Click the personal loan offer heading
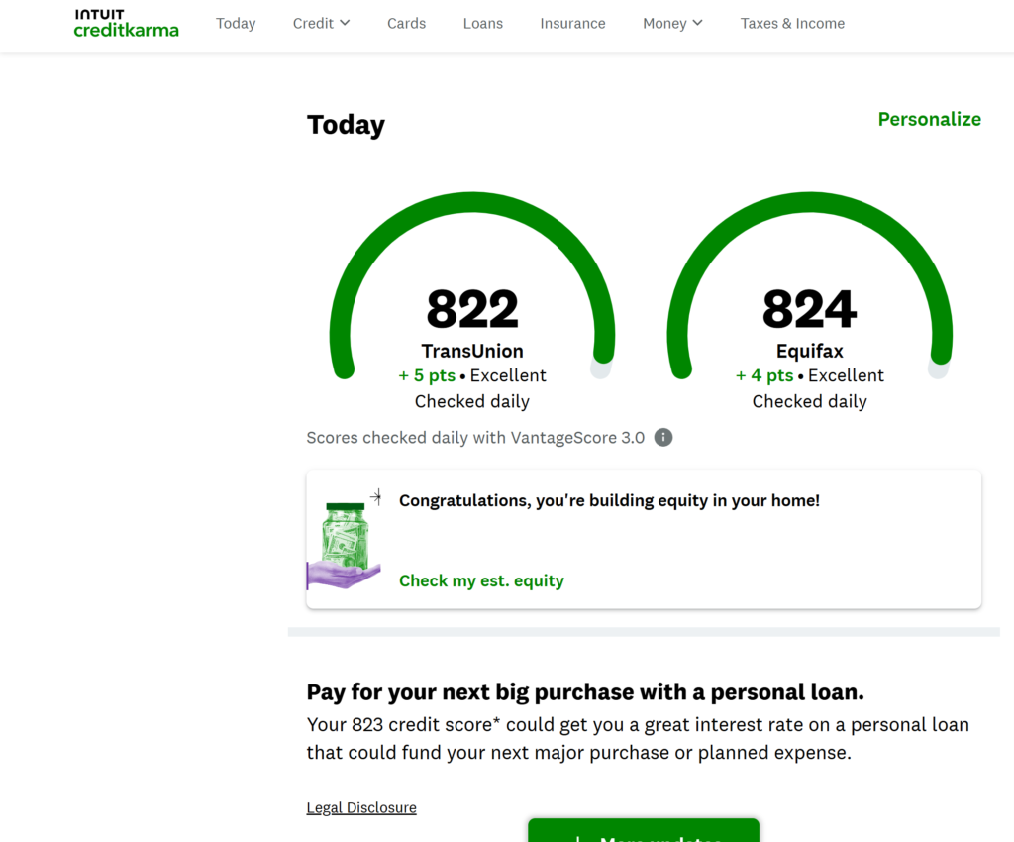Image resolution: width=1014 pixels, height=842 pixels. [585, 692]
